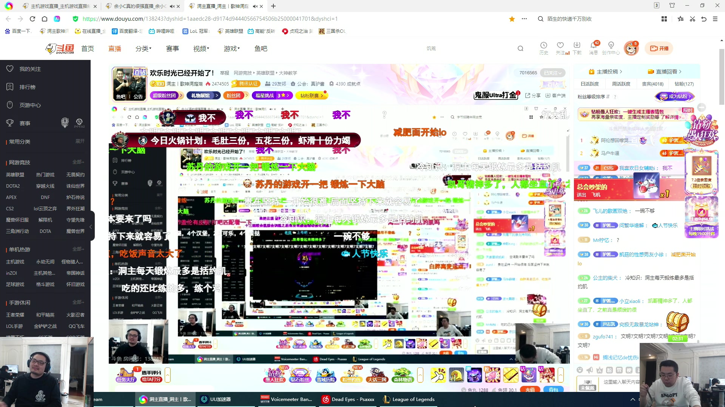This screenshot has width=725, height=407.
Task: Toggle 粉丝等级排序 sort order
Action: pyautogui.click(x=594, y=97)
